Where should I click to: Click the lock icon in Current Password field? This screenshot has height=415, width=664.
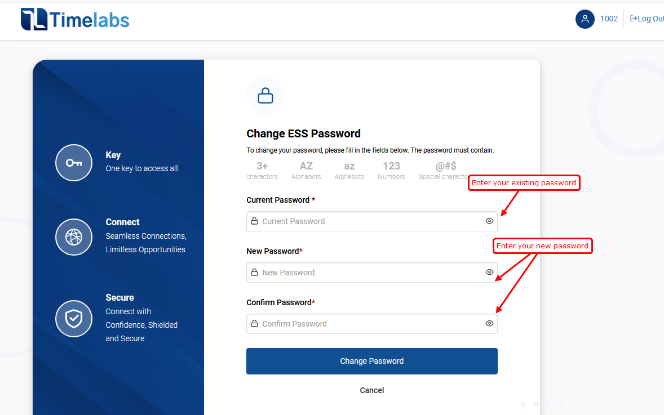point(255,221)
